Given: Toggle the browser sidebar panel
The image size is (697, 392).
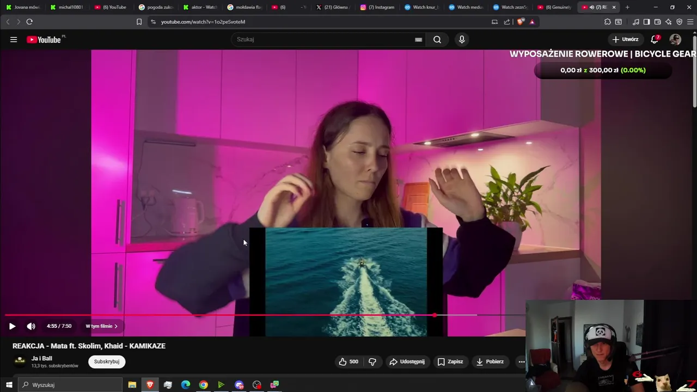Looking at the screenshot, I should coord(646,22).
